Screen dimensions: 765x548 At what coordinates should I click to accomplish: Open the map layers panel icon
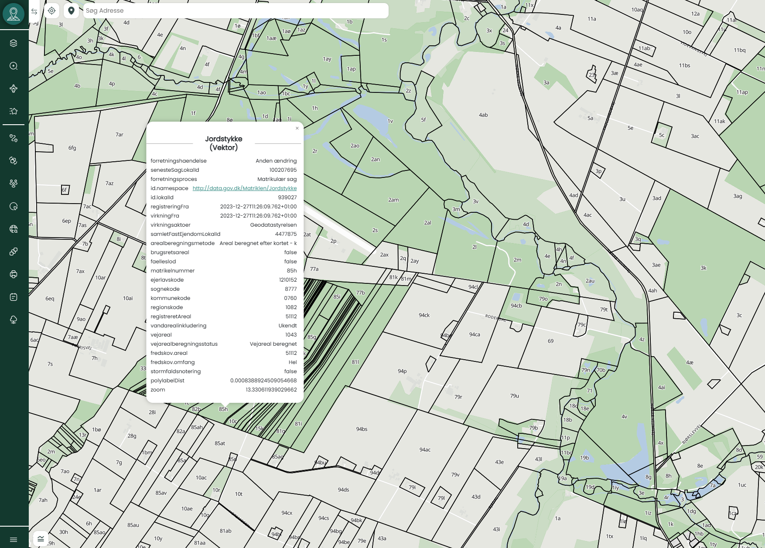14,43
